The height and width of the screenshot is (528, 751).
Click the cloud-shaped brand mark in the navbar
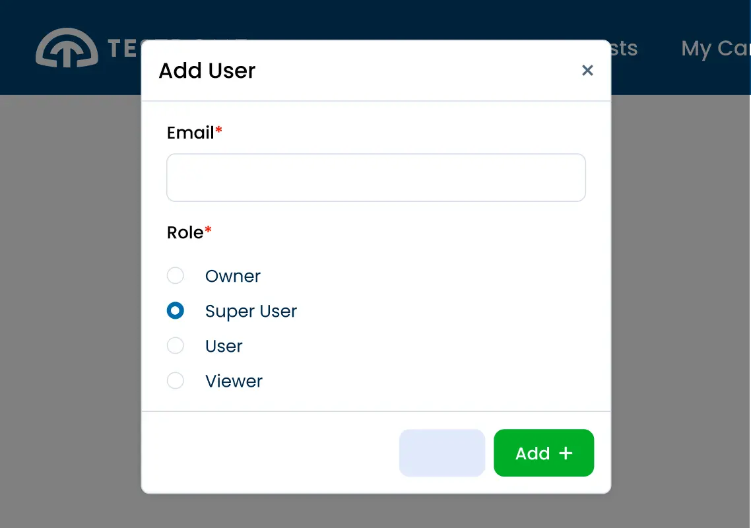click(66, 48)
